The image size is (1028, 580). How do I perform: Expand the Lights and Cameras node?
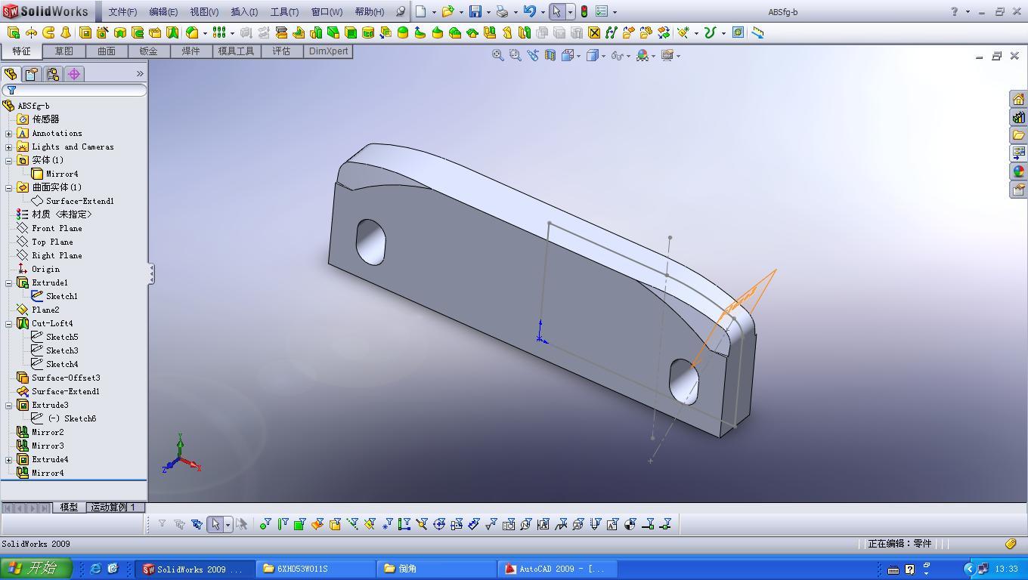pos(9,147)
